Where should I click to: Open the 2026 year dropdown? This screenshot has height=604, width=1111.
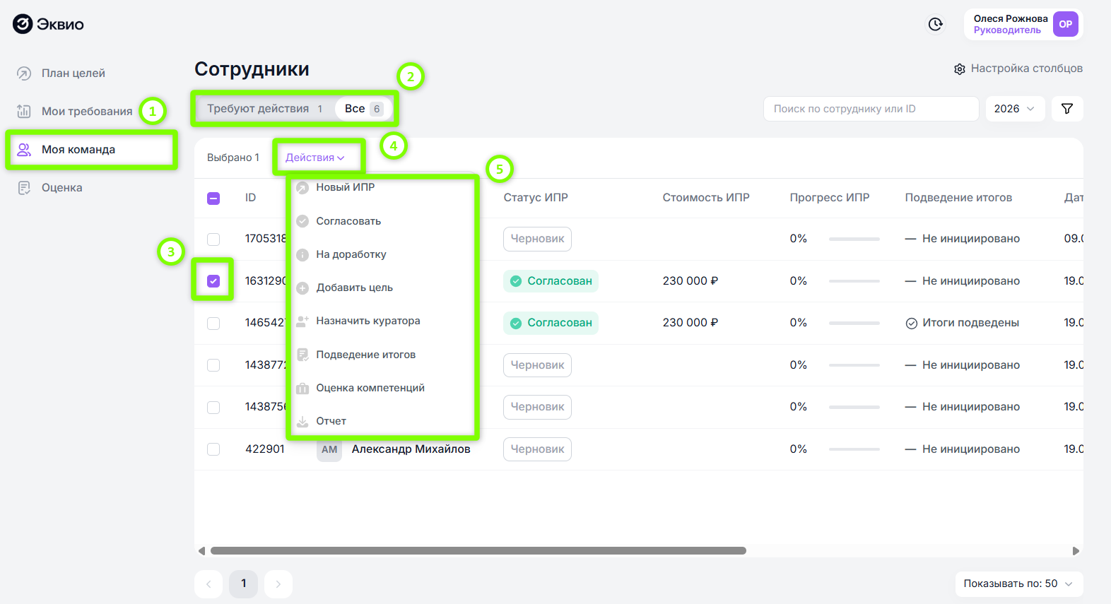(1015, 109)
